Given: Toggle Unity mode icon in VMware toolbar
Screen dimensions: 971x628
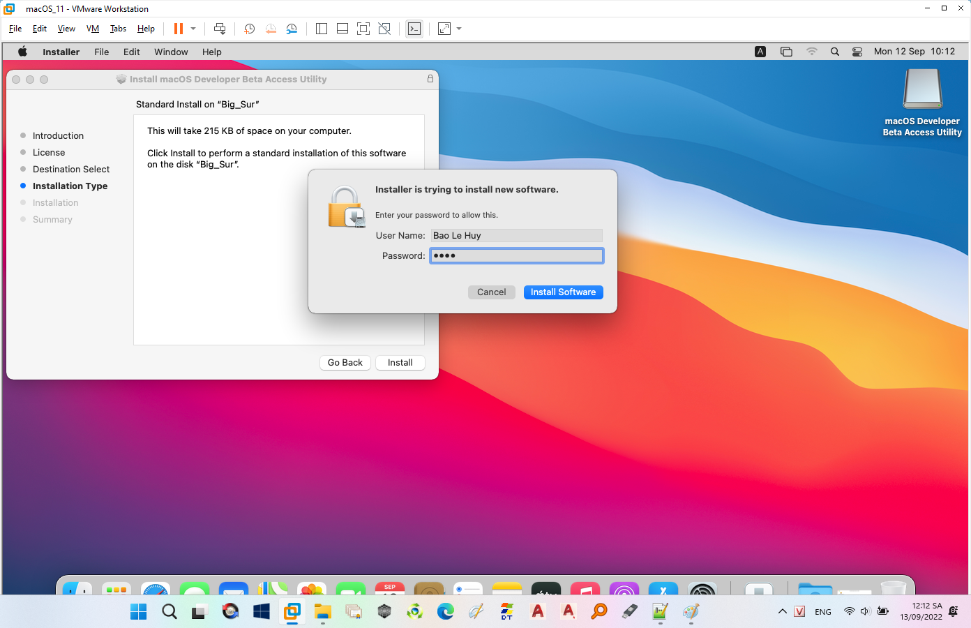Looking at the screenshot, I should [384, 29].
